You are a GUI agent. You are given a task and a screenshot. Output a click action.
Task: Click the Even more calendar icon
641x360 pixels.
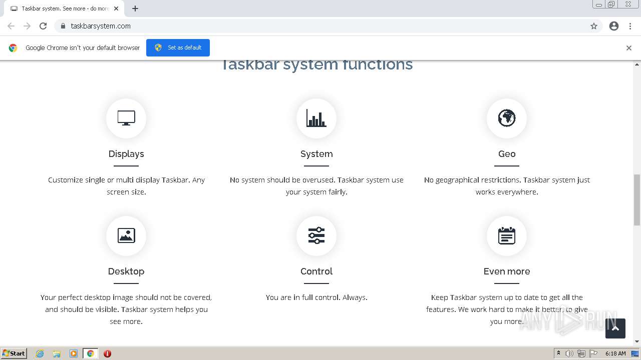[x=507, y=235]
